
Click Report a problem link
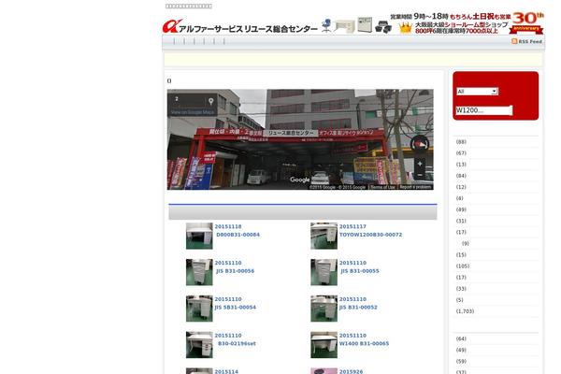tap(415, 187)
